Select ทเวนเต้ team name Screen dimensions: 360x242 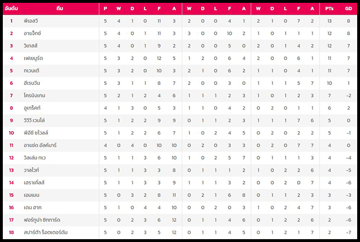[x=31, y=70]
